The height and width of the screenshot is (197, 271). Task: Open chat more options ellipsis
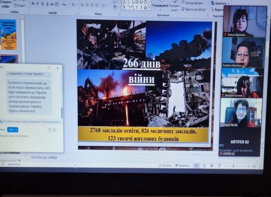pos(58,130)
